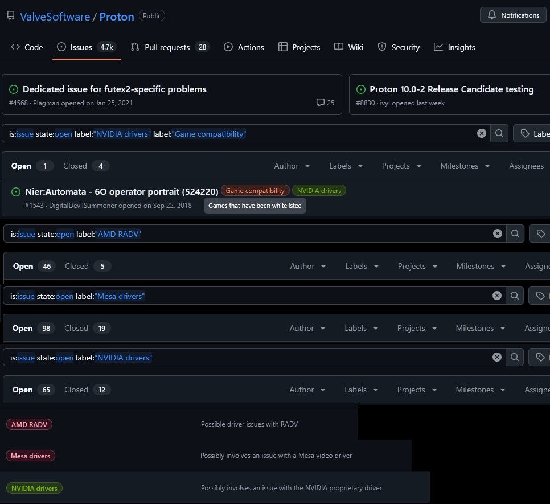Viewport: 550px width, 504px height.
Task: Click the Labels tag button near top search
Action: (531, 134)
